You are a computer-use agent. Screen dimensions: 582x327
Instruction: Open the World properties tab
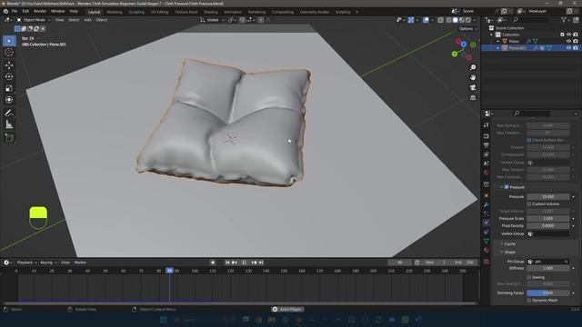tap(487, 173)
